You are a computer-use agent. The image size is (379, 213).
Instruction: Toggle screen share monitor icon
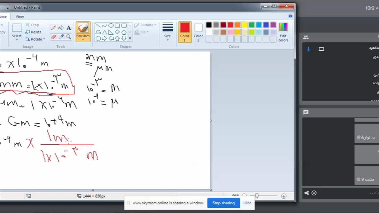pyautogui.click(x=321, y=49)
